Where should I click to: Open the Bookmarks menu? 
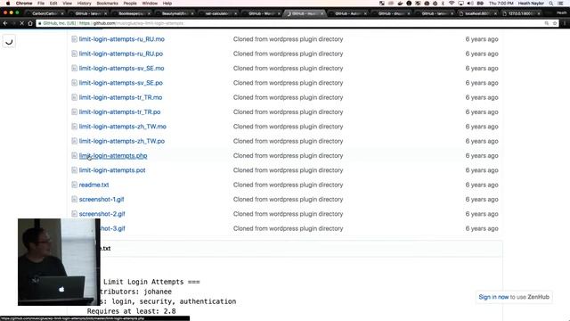click(x=107, y=4)
